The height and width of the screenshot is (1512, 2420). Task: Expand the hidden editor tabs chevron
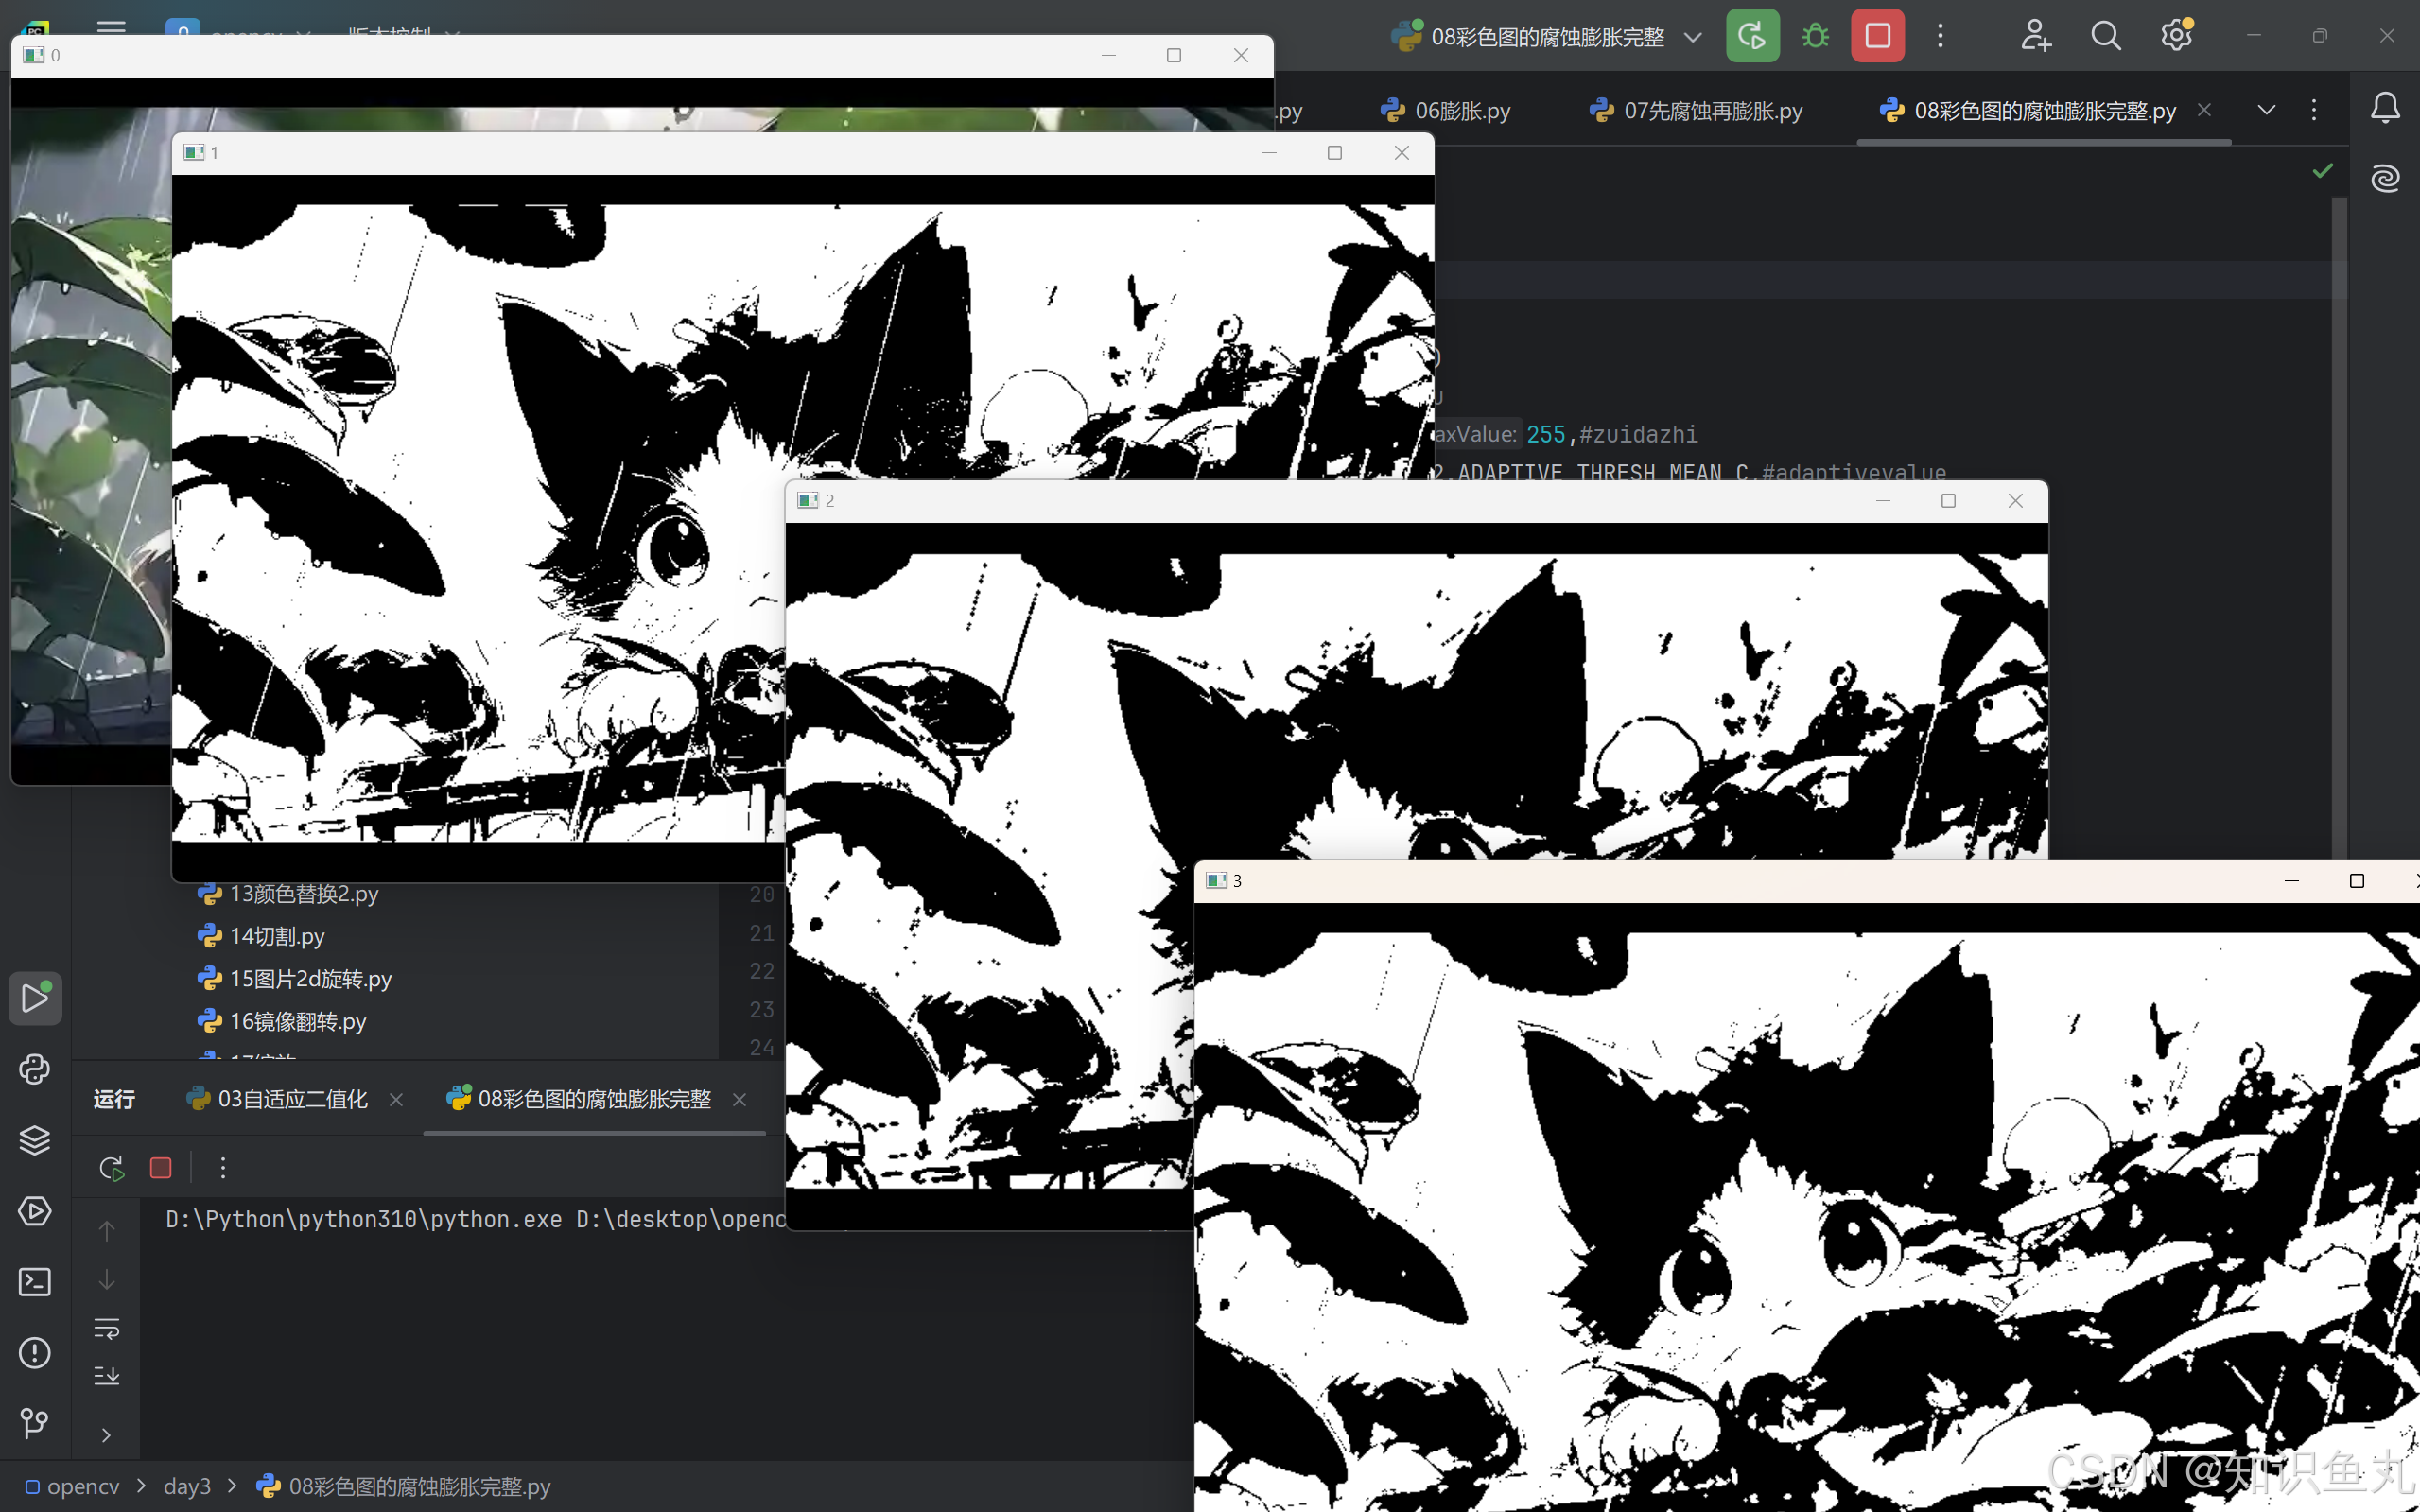click(2266, 110)
